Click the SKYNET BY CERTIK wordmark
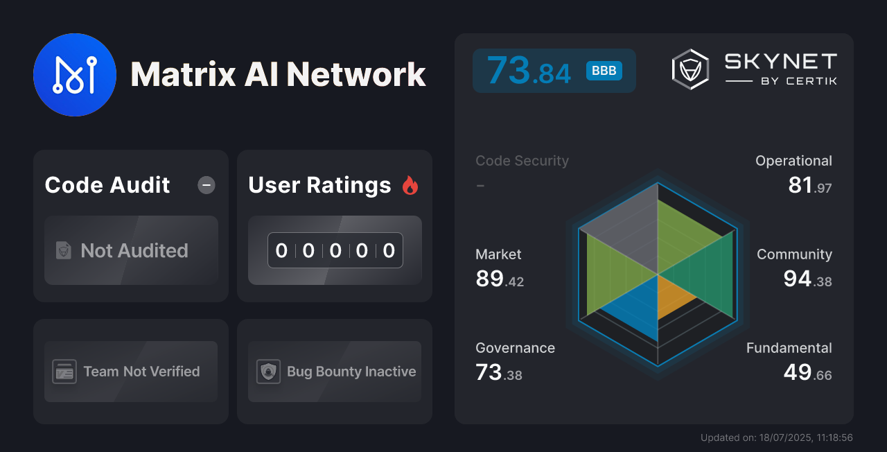 pyautogui.click(x=781, y=69)
